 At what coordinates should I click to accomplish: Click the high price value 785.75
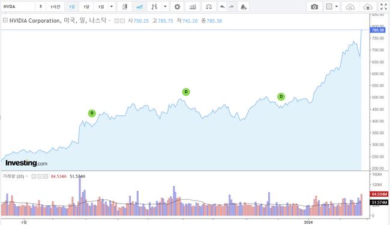pos(166,21)
